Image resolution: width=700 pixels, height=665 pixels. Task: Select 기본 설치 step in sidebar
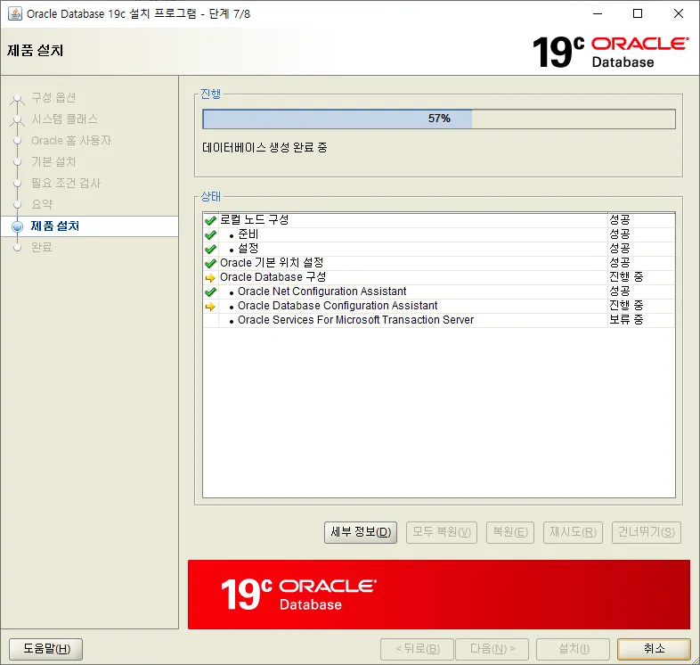point(53,161)
